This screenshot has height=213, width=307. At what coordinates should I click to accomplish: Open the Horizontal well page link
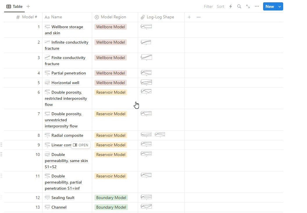coord(65,83)
